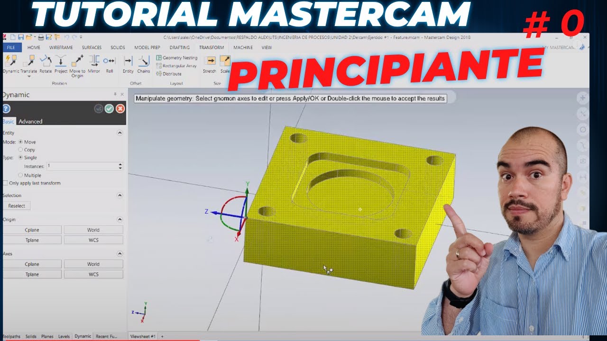
Task: Switch to the WIREFRAME ribbon tab
Action: (62, 47)
